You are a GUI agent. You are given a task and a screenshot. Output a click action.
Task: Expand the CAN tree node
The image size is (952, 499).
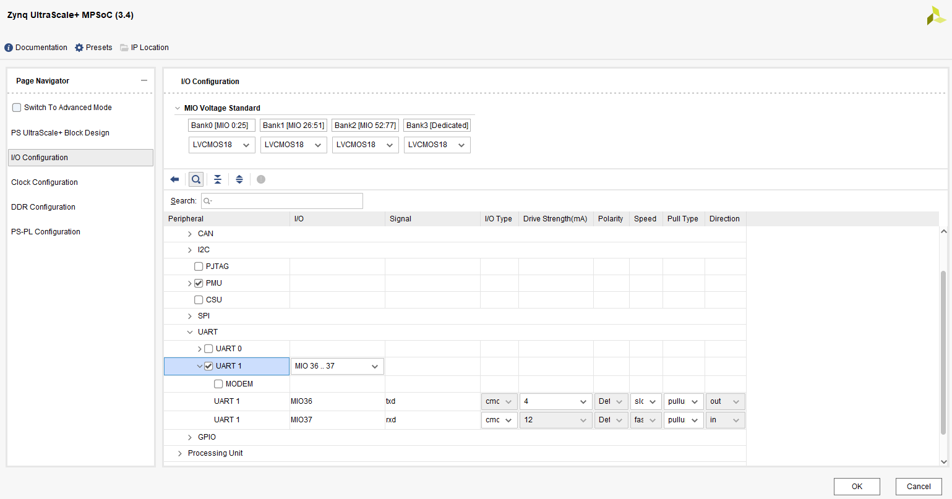coord(190,234)
